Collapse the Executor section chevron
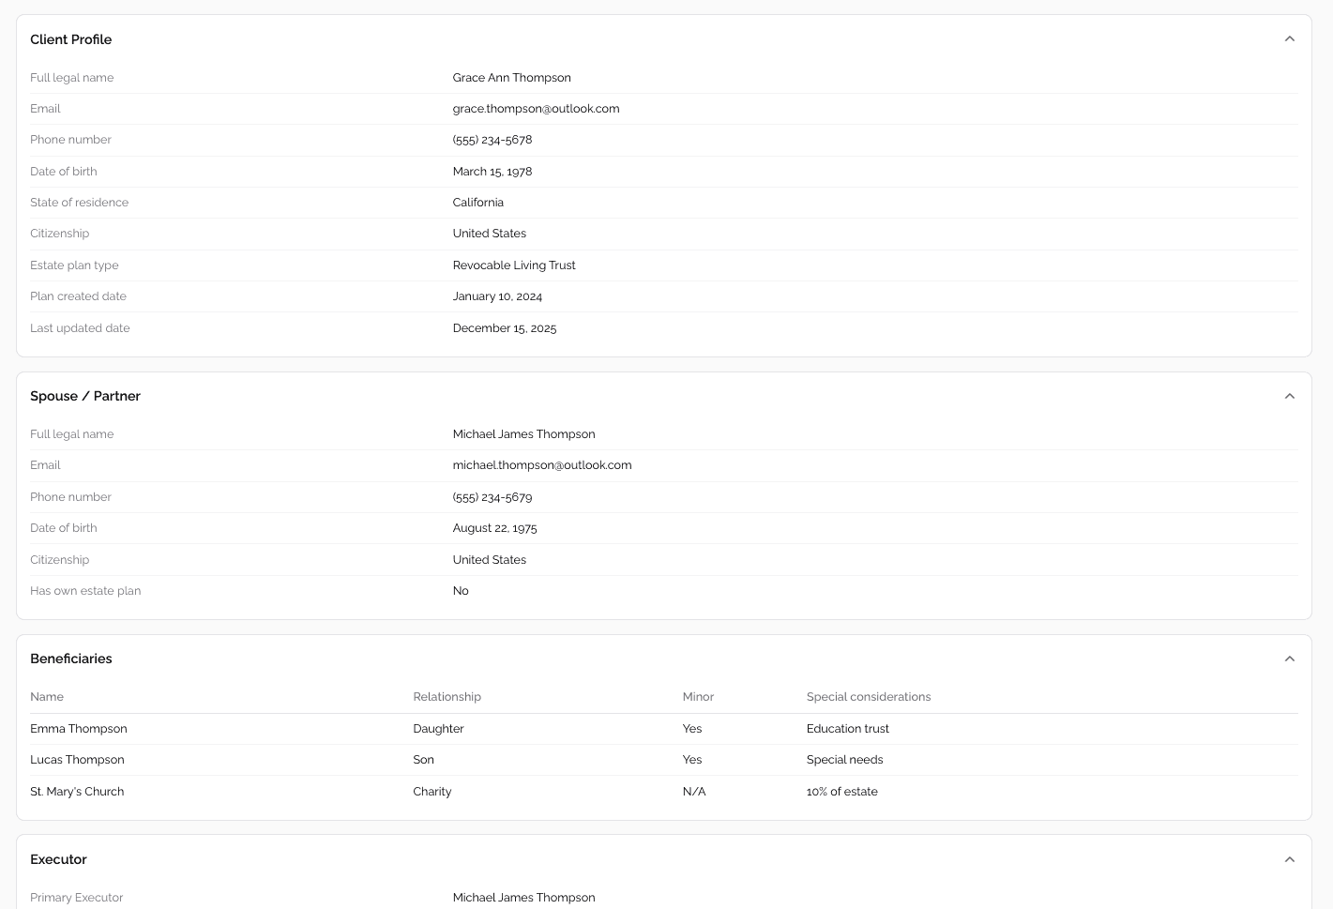This screenshot has width=1333, height=909. click(x=1289, y=859)
